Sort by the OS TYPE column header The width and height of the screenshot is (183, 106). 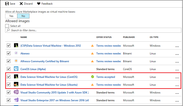click(154, 37)
